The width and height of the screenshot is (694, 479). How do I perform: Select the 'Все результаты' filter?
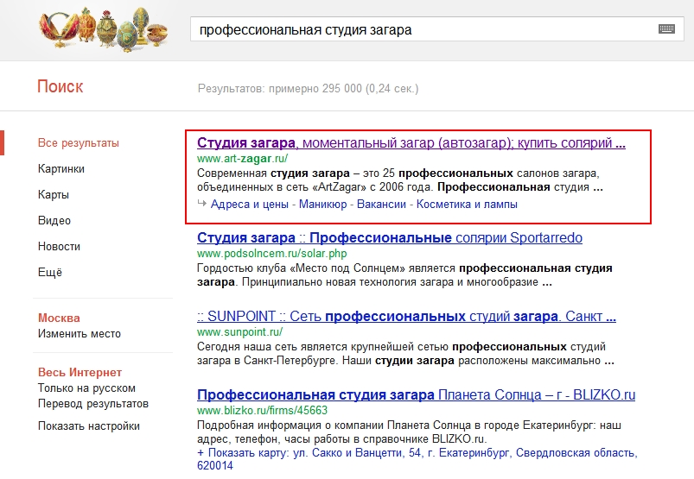click(x=79, y=143)
